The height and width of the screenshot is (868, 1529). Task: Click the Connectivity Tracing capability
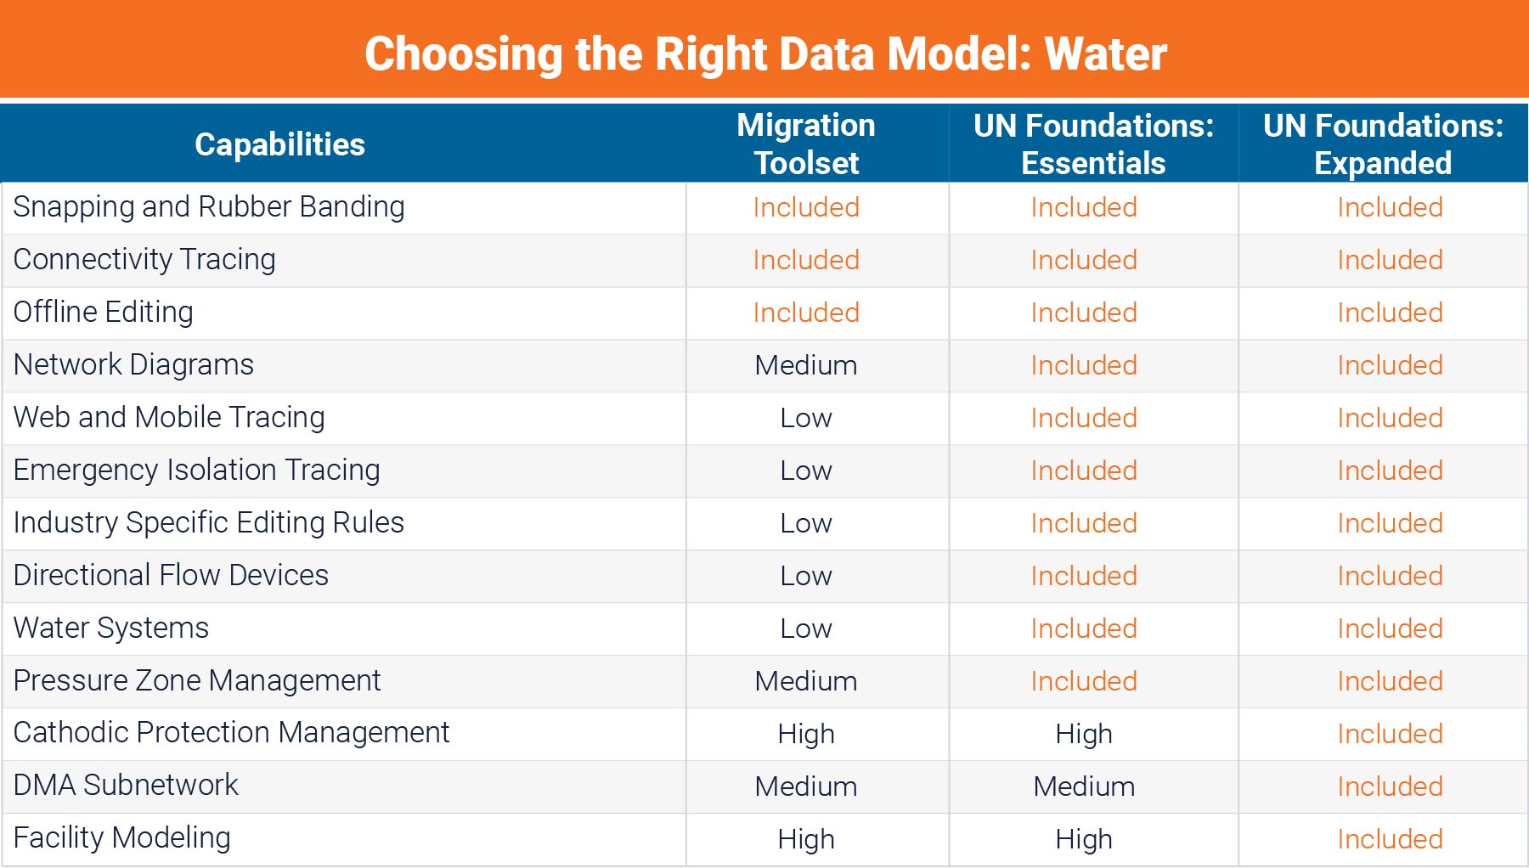point(144,260)
